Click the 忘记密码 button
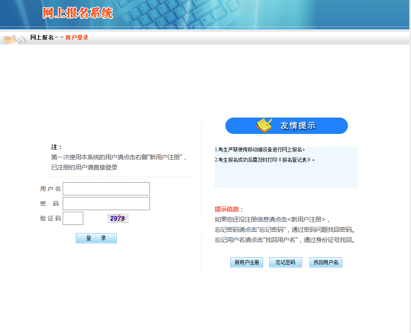The image size is (411, 333). [286, 263]
